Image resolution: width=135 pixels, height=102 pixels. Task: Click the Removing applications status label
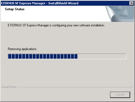(22, 49)
